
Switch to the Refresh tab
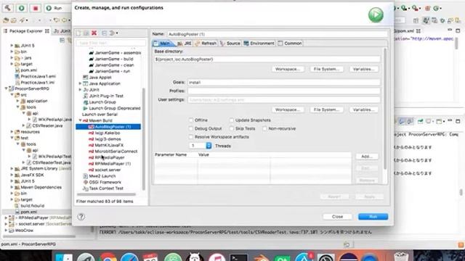point(206,43)
